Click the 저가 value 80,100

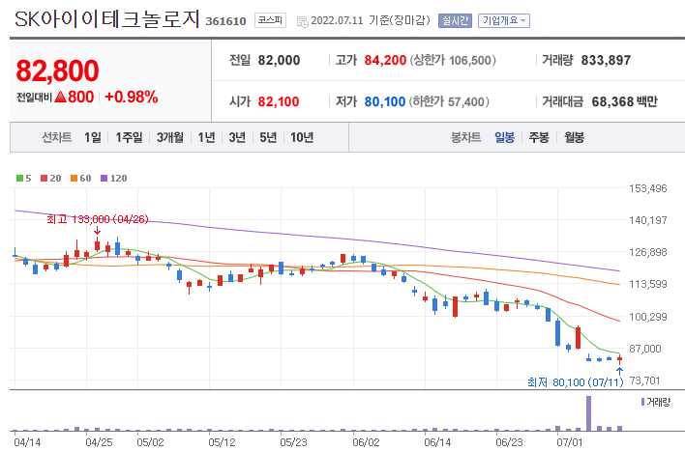point(385,101)
